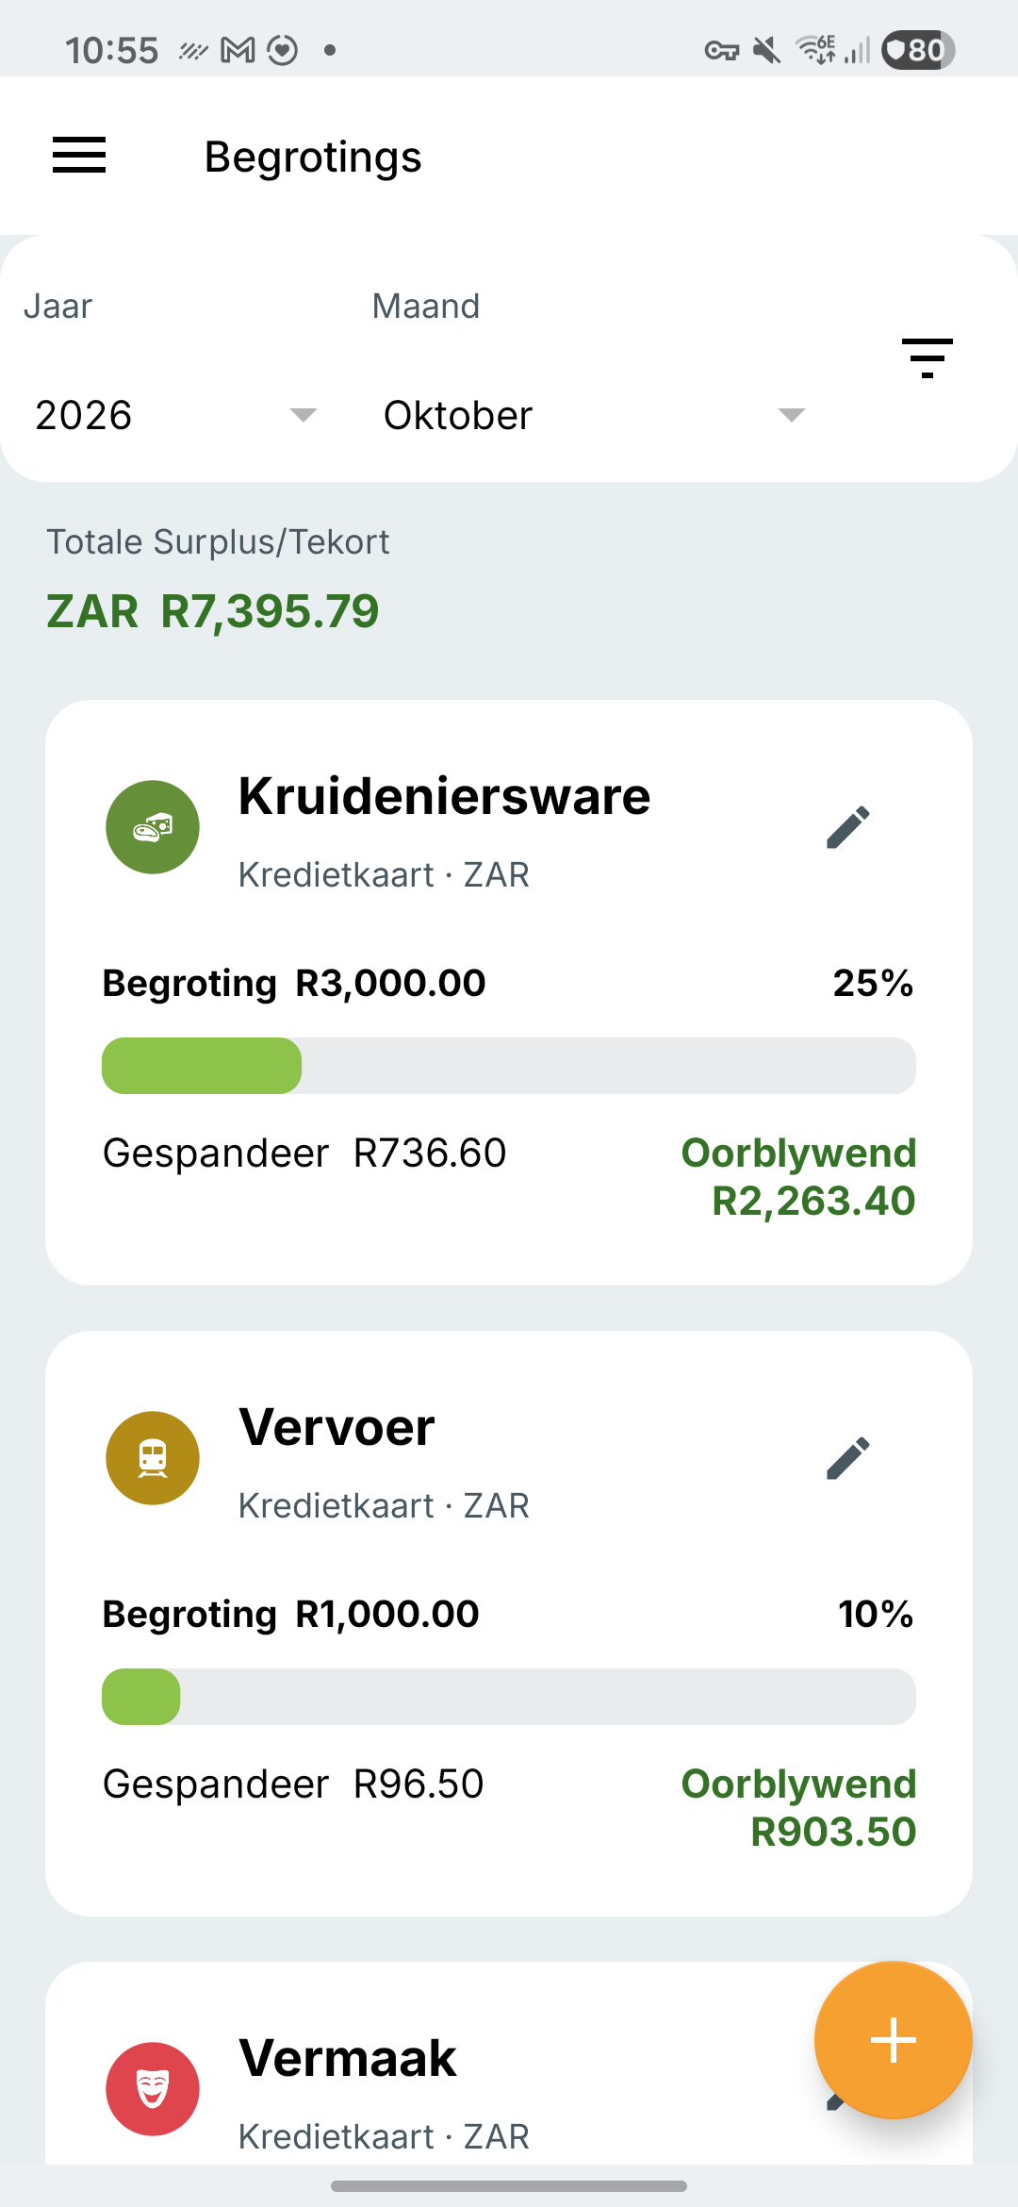Open the Vervoer budget card title
Viewport: 1018px width, 2207px height.
337,1427
